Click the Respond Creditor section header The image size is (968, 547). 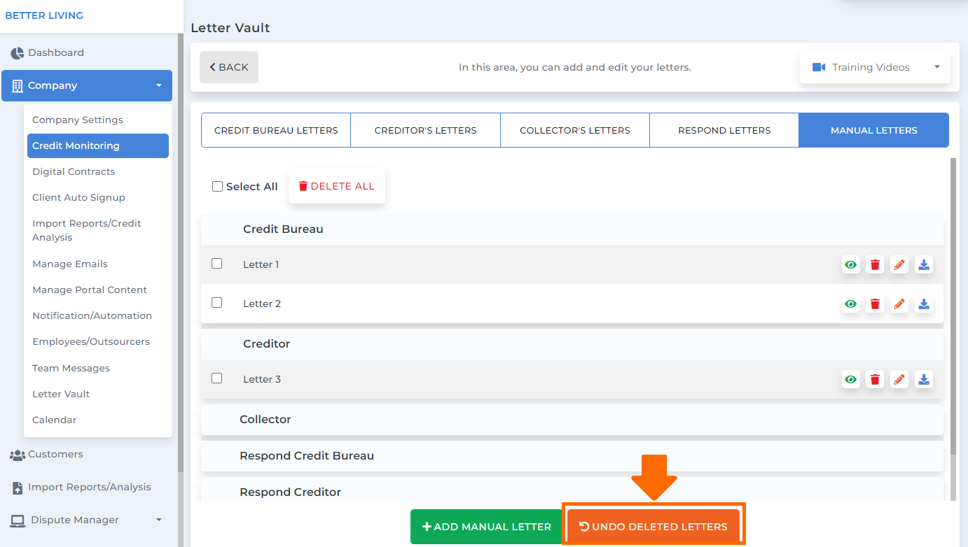tap(572, 490)
